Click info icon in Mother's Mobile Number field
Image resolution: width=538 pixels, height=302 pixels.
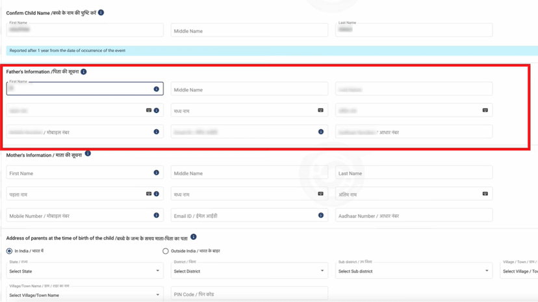(x=156, y=215)
